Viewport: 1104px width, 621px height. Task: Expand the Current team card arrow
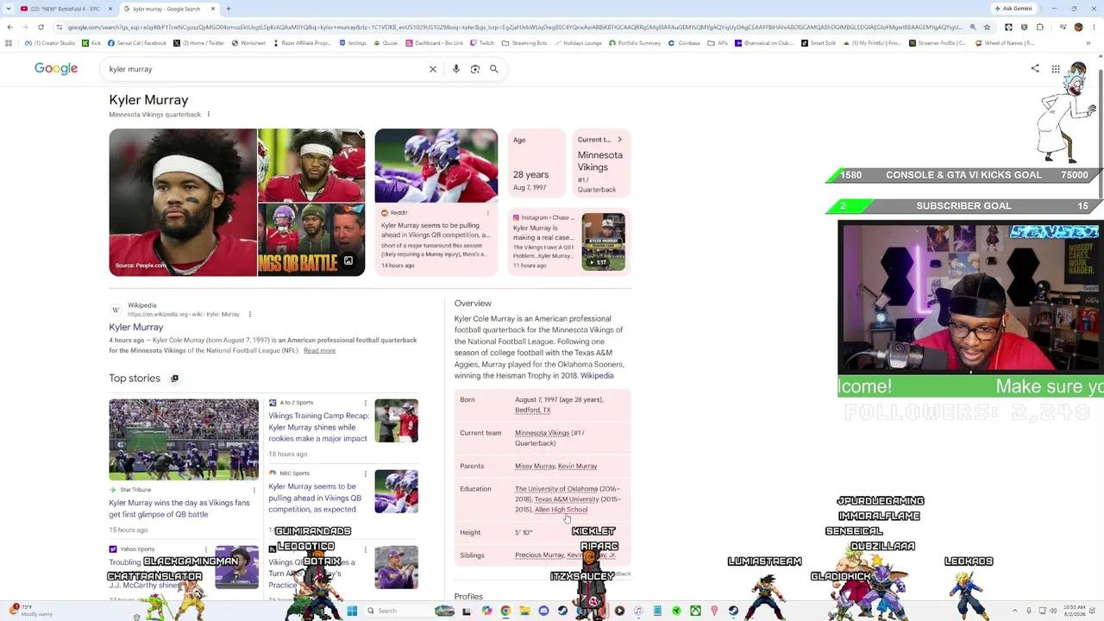point(619,140)
